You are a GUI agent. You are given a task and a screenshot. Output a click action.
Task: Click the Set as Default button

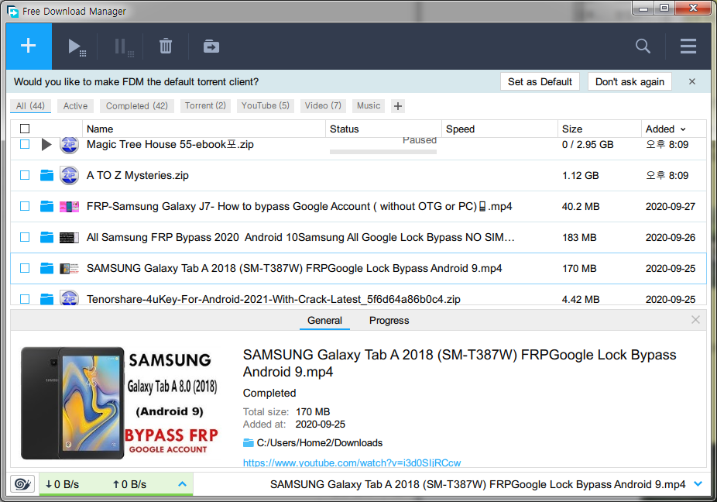pos(540,81)
